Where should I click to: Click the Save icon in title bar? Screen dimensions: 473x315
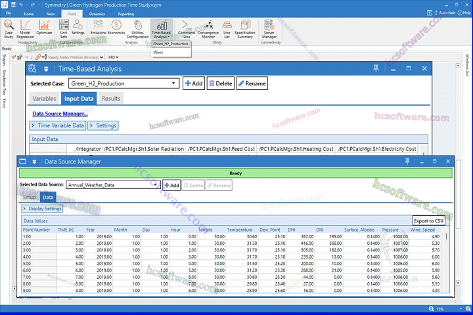point(13,5)
